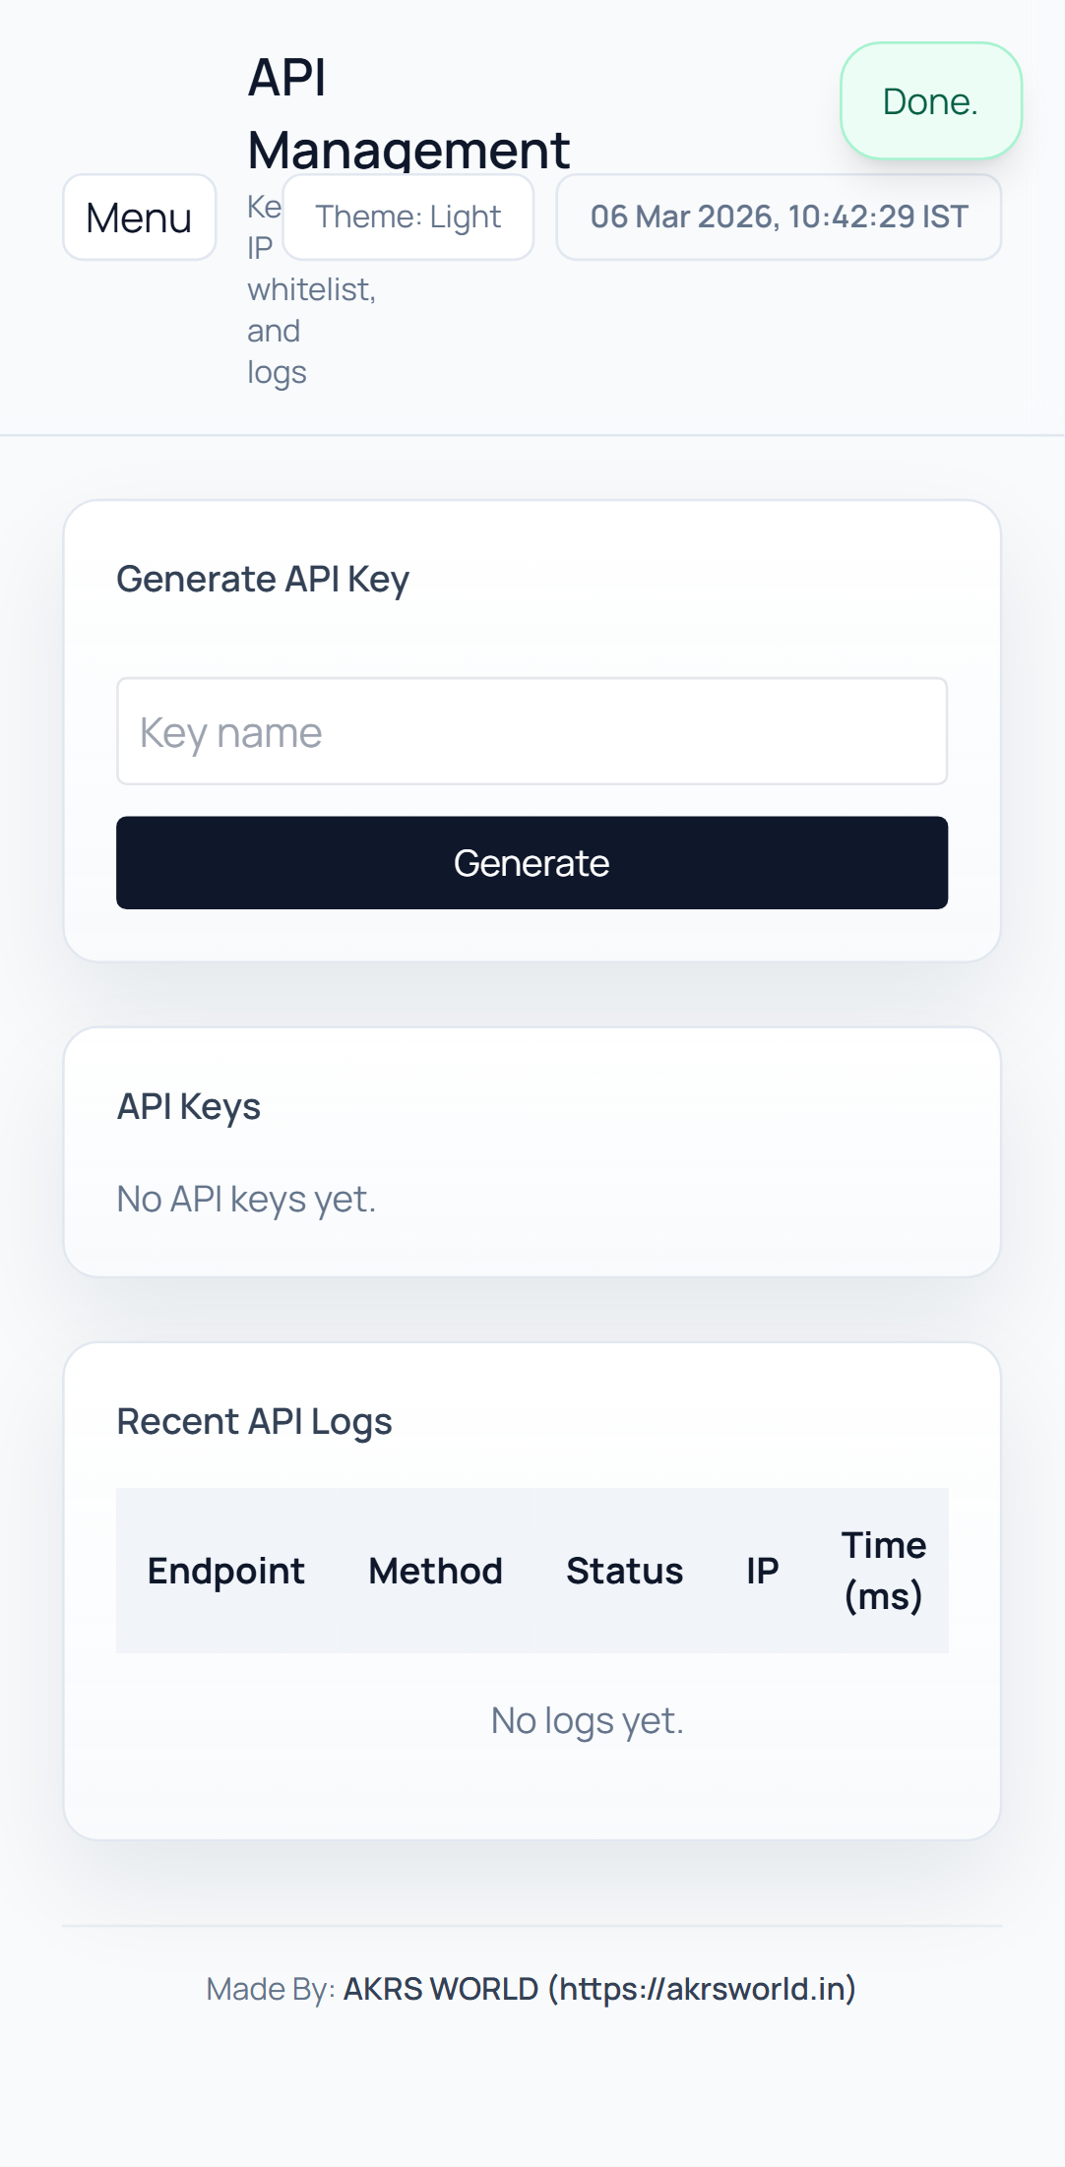
Task: Select the IP column header
Action: (762, 1571)
